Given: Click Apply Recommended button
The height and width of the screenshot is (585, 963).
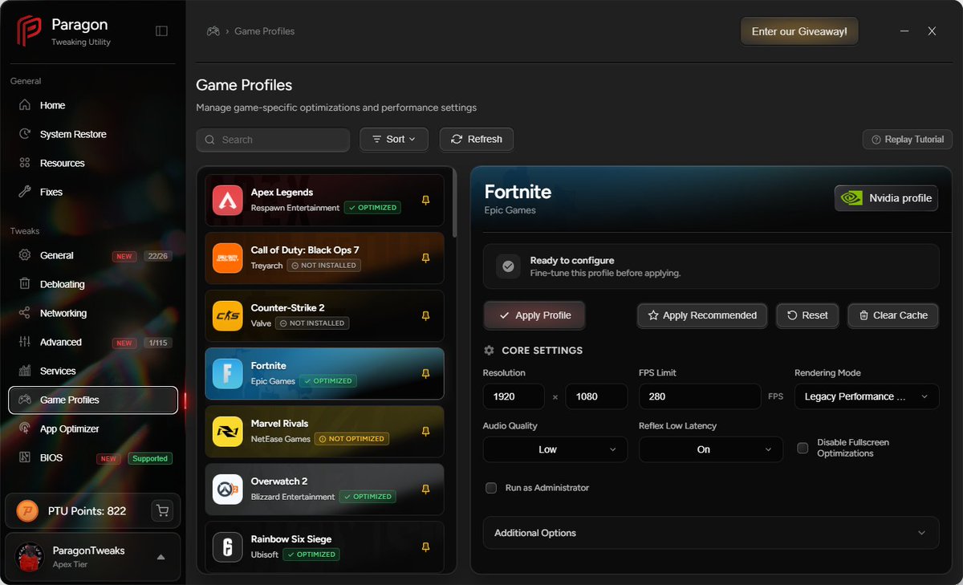Looking at the screenshot, I should (x=702, y=315).
